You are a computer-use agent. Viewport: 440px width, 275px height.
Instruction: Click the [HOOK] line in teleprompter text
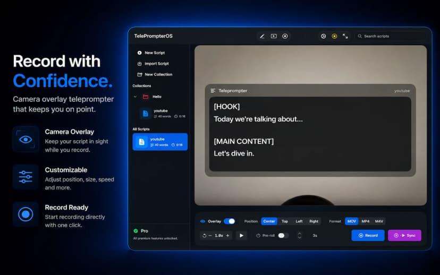coord(227,107)
